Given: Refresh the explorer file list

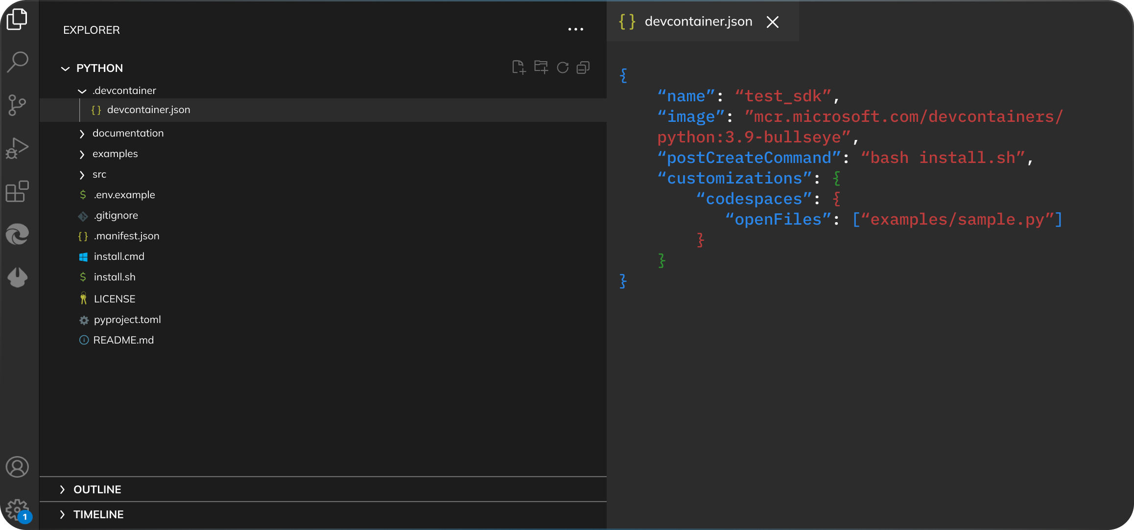Looking at the screenshot, I should tap(562, 68).
